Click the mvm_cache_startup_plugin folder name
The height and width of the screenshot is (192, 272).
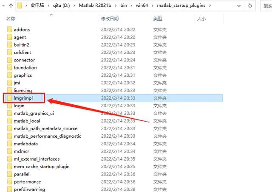(42, 167)
